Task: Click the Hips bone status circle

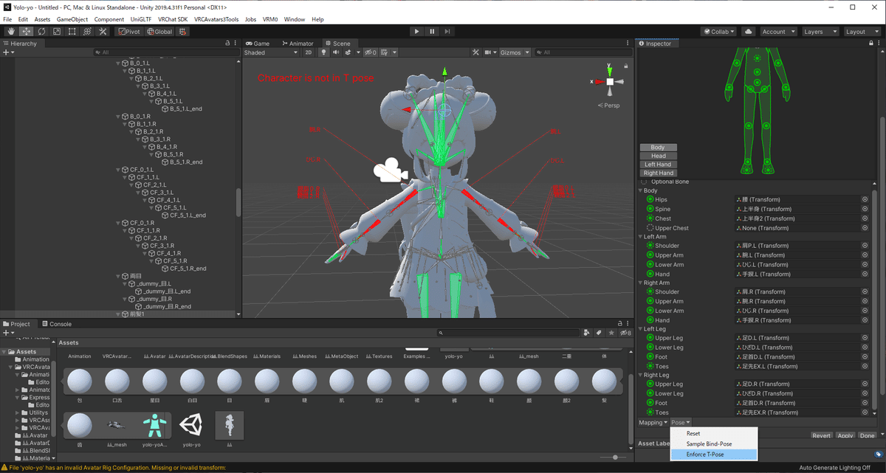Action: point(650,199)
